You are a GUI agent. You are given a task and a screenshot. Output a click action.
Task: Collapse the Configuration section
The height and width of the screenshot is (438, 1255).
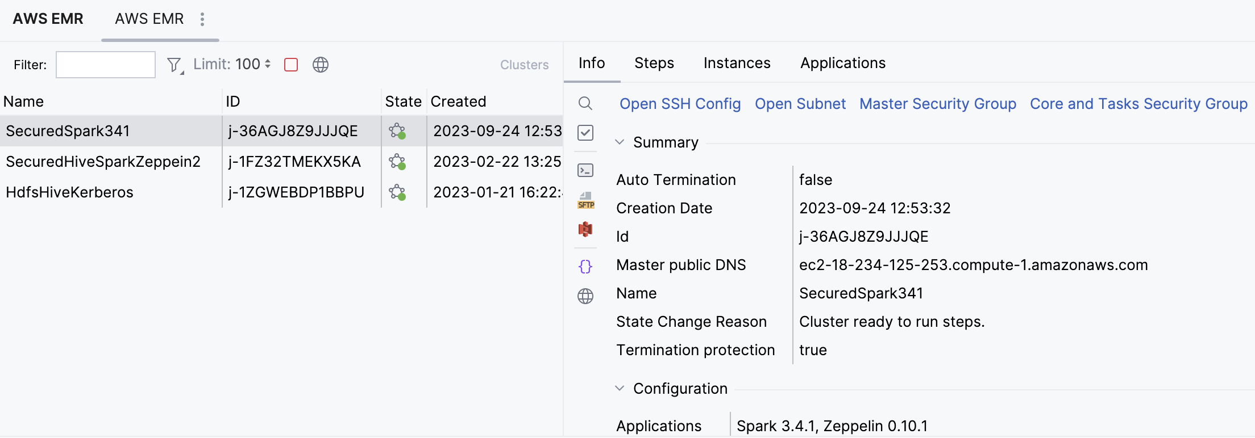pos(620,388)
